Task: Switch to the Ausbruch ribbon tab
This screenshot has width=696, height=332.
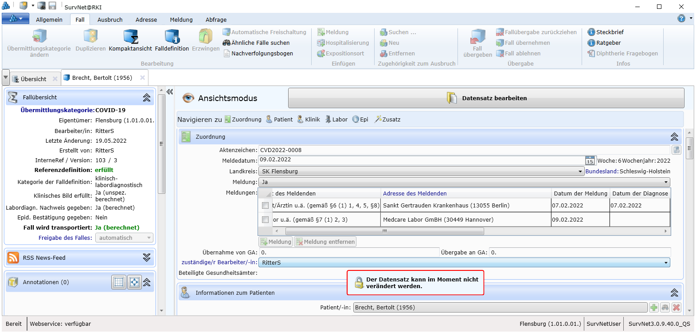Action: 110,20
